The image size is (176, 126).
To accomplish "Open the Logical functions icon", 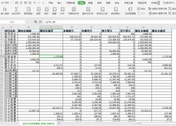I will coord(55,9).
